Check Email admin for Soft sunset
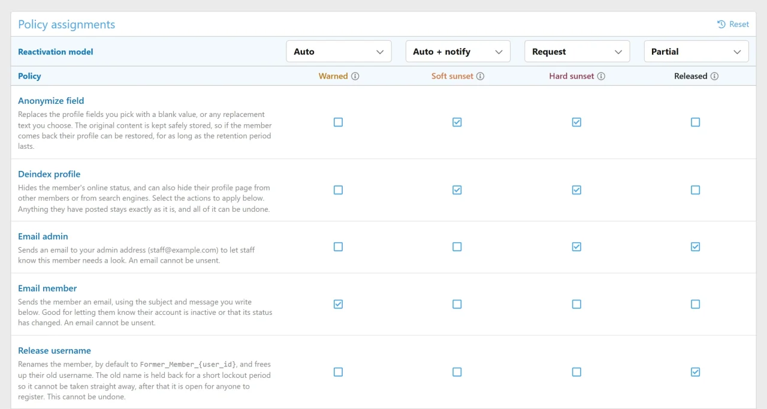 point(457,247)
